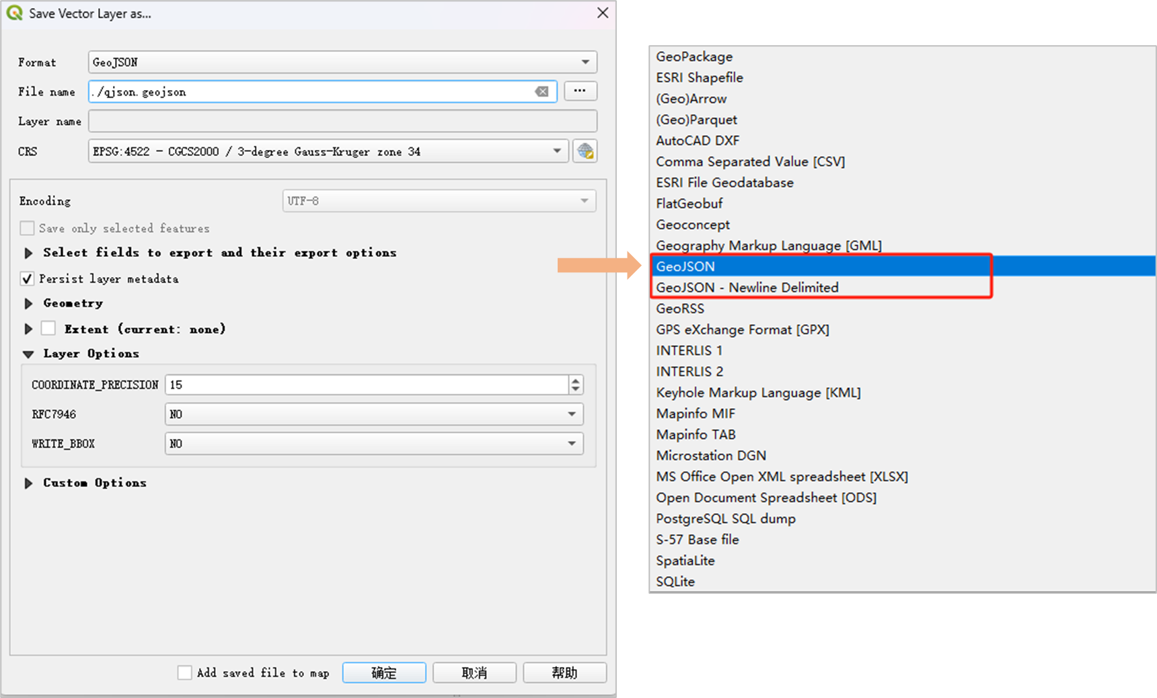The height and width of the screenshot is (698, 1157).
Task: Click the Layer name input field
Action: (x=342, y=121)
